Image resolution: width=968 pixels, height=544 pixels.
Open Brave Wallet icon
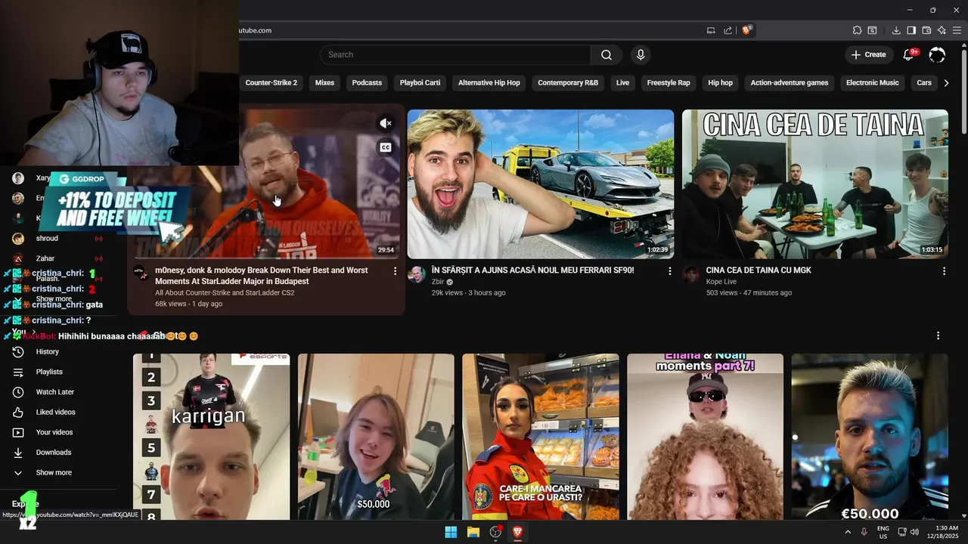(926, 30)
